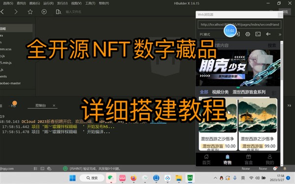Viewport: 295px width, 184px height.
Task: Toggle PC模式 in the web browser panel
Action: (205, 34)
